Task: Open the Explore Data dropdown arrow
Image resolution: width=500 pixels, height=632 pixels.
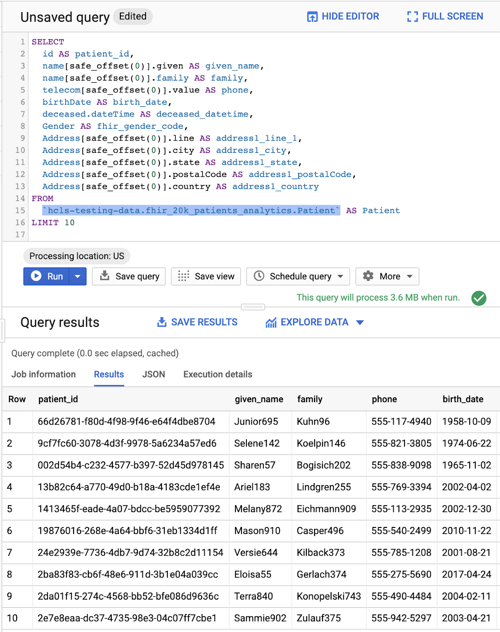Action: click(x=360, y=323)
